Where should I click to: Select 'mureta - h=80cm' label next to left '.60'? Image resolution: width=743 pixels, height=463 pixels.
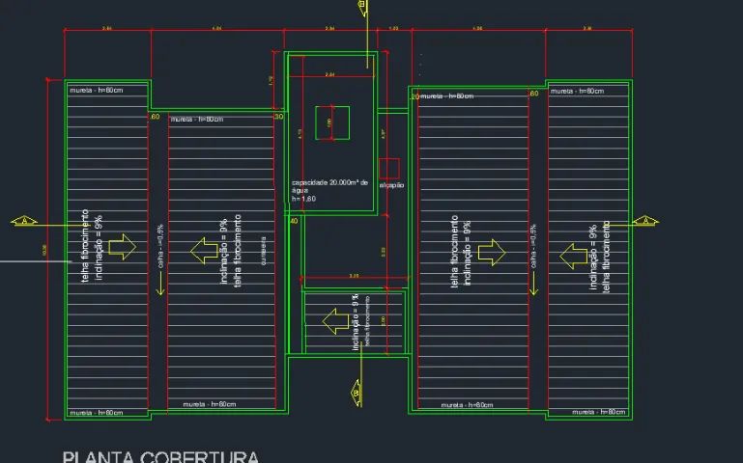click(x=197, y=120)
